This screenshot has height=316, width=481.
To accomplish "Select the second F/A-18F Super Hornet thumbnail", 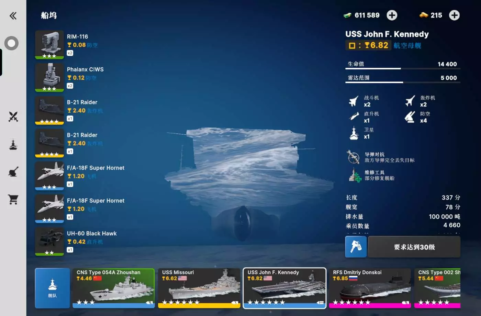I will (49, 208).
